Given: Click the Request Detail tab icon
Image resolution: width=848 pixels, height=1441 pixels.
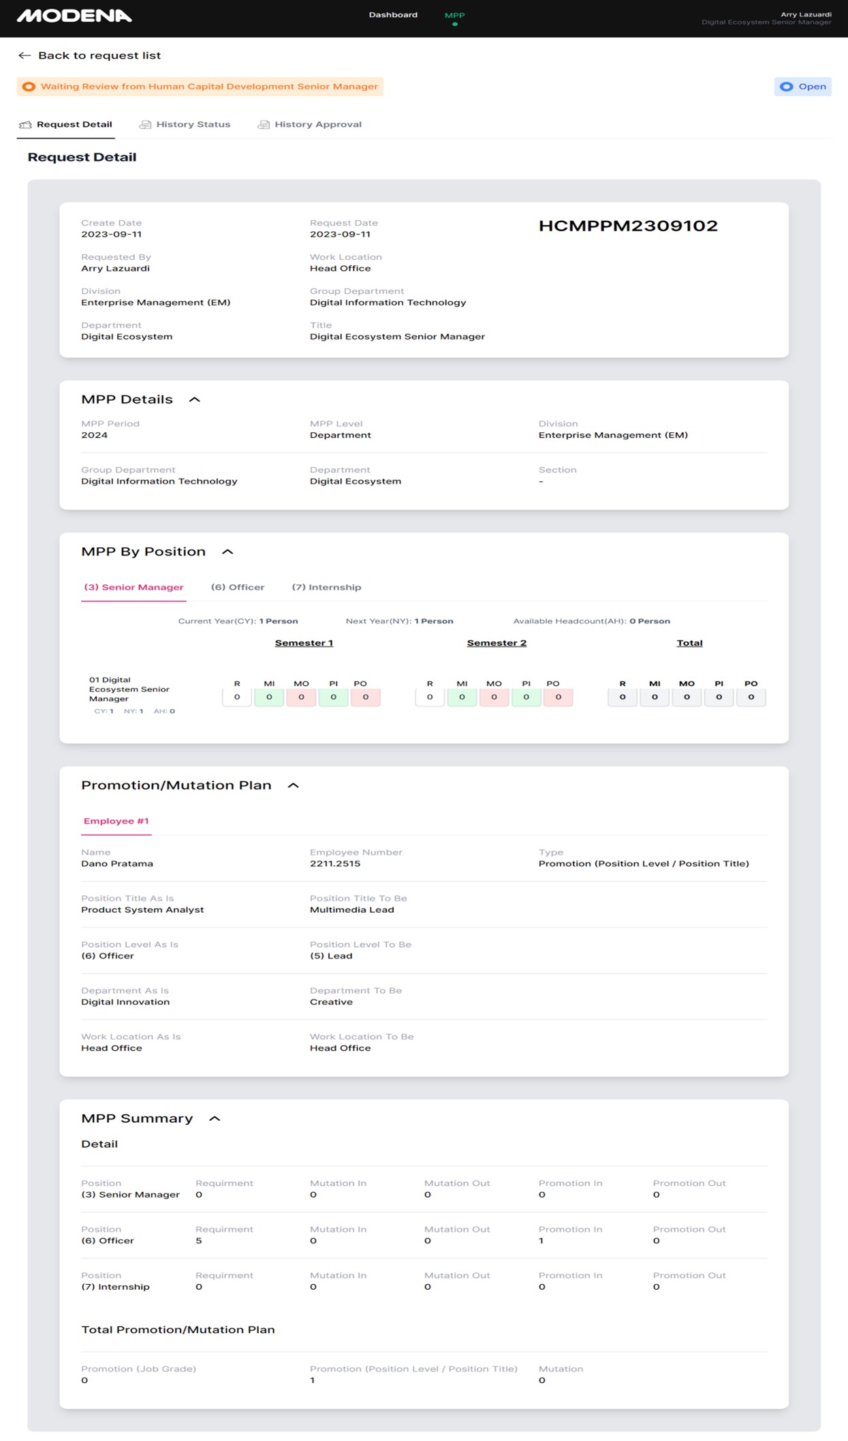Looking at the screenshot, I should pyautogui.click(x=26, y=125).
